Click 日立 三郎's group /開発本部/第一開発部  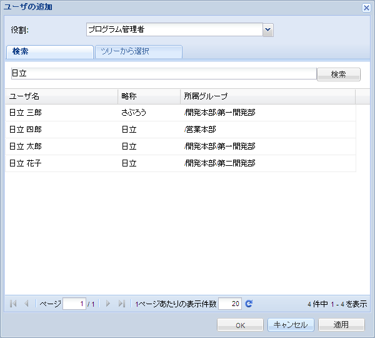click(x=220, y=113)
